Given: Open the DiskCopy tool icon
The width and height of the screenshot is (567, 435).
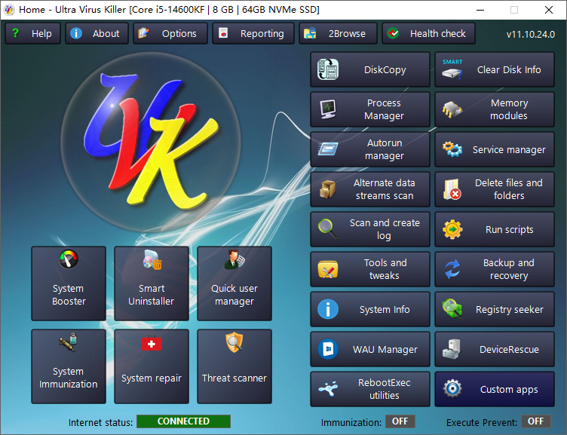Looking at the screenshot, I should (x=328, y=69).
